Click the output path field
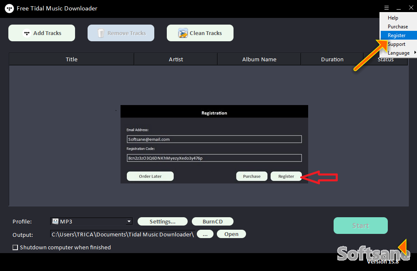The image size is (417, 271). tap(123, 234)
